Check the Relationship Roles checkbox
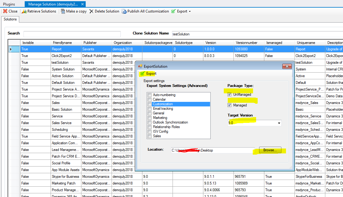 coord(150,127)
